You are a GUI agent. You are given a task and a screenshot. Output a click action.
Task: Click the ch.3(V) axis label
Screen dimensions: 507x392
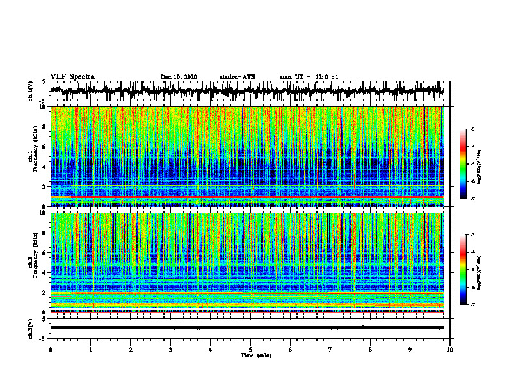click(x=31, y=329)
